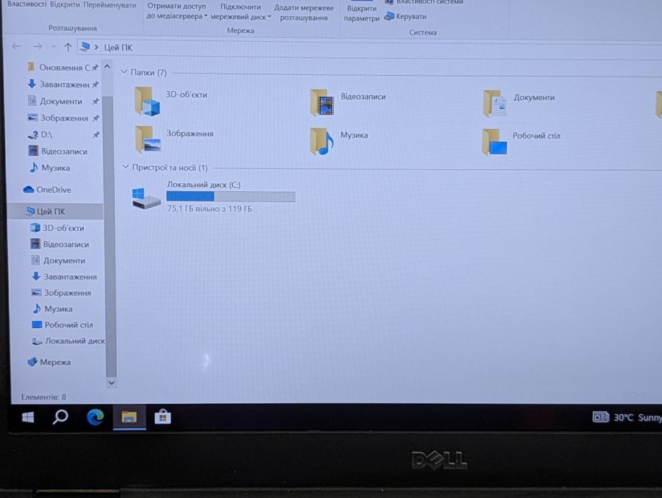
Task: Open recent locations dropdown chevron
Action: coord(54,47)
